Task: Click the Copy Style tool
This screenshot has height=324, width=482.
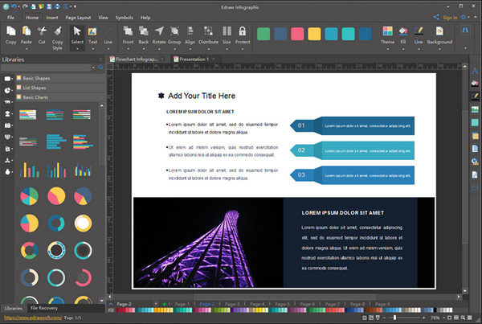Action: [58, 36]
